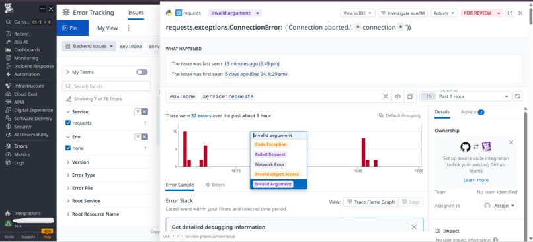The image size is (533, 242).
Task: Select Failed Request option
Action: click(270, 154)
